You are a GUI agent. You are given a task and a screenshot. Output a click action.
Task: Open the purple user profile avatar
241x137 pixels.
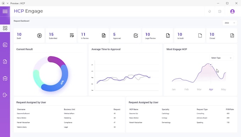pos(232,11)
